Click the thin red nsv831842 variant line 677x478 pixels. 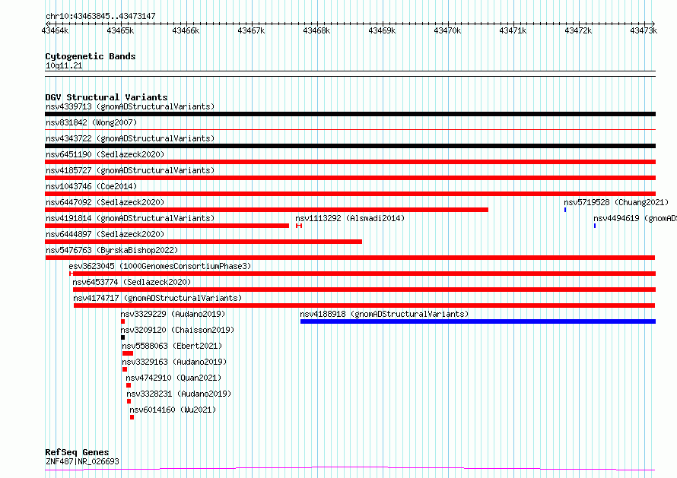[x=350, y=129]
